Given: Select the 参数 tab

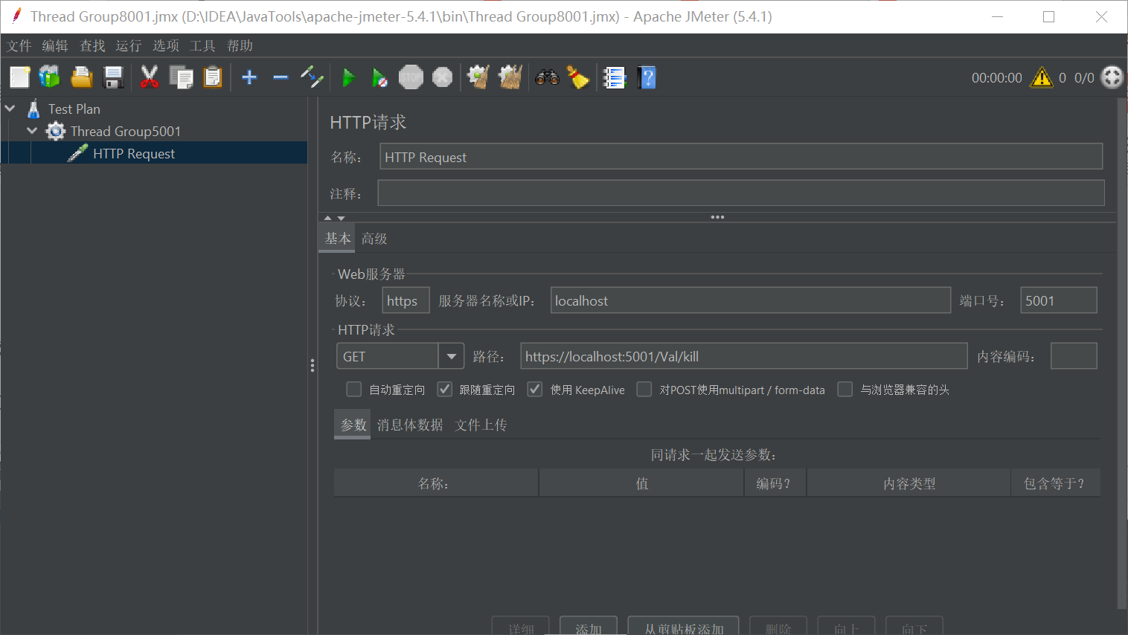Looking at the screenshot, I should pyautogui.click(x=353, y=425).
